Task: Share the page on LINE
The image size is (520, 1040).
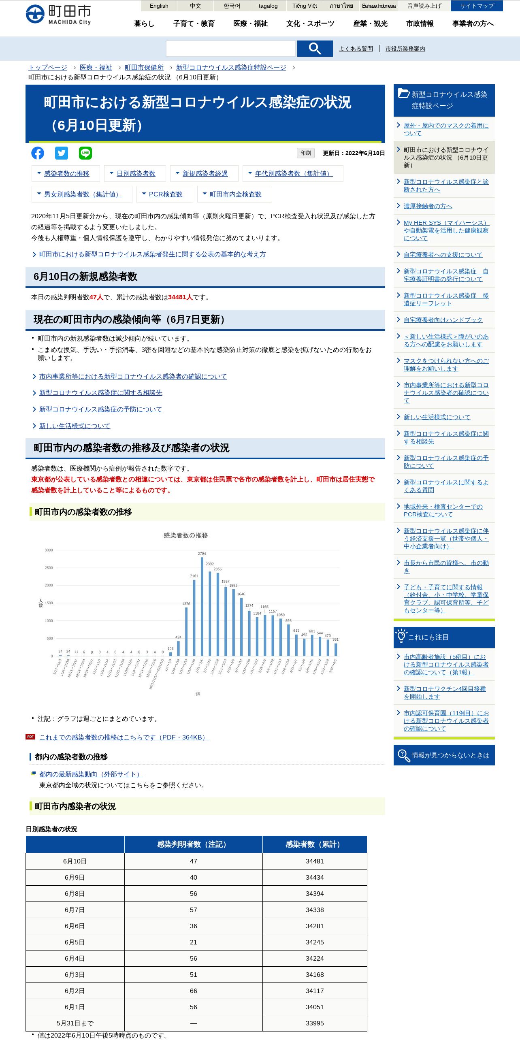Action: 85,153
